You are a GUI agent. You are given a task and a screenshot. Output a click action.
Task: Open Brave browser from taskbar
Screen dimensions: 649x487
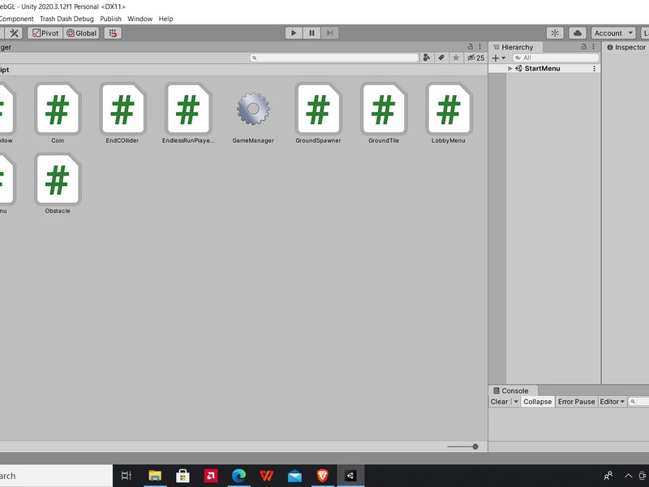click(x=322, y=476)
